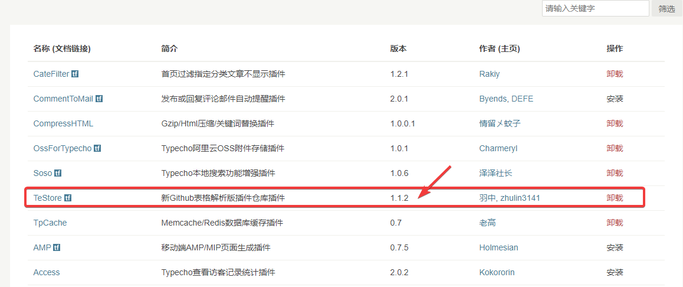This screenshot has width=683, height=287.
Task: Visit author 情留メ蚊子 homepage
Action: (500, 123)
